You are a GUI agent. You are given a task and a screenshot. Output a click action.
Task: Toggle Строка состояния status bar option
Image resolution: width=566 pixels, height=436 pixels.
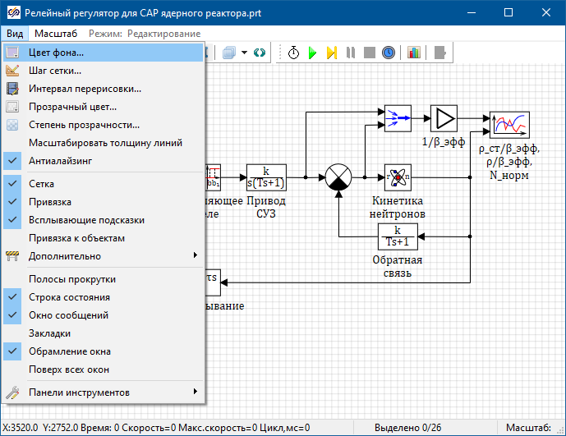[x=69, y=297]
